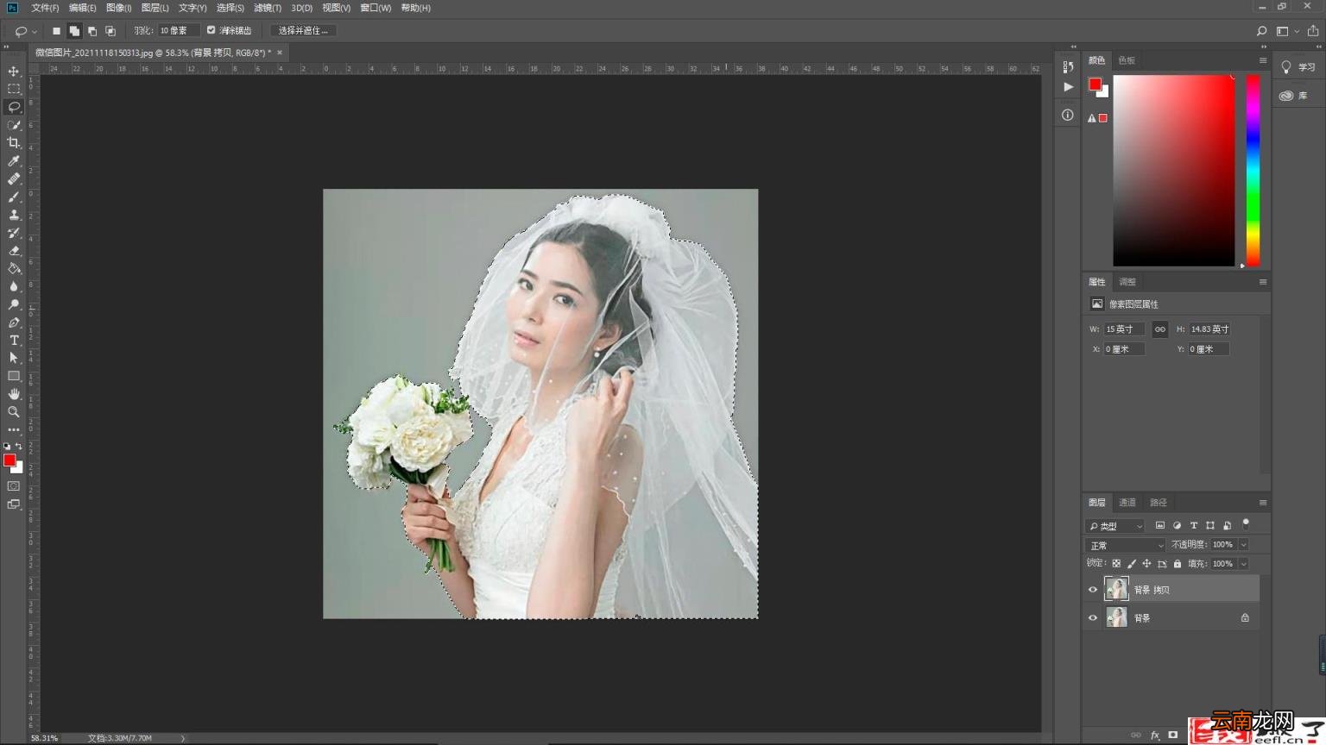
Task: Hide the 背景 layer visibility eye
Action: (x=1093, y=618)
